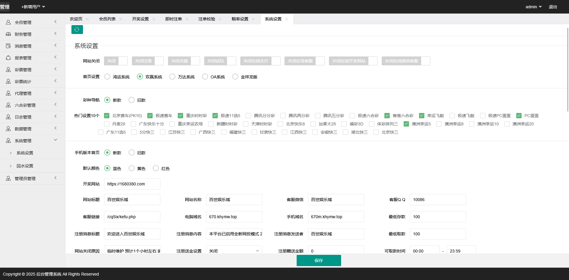The image size is (569, 280).
Task: Click the refresh icon above 系统设置
Action: (x=77, y=30)
